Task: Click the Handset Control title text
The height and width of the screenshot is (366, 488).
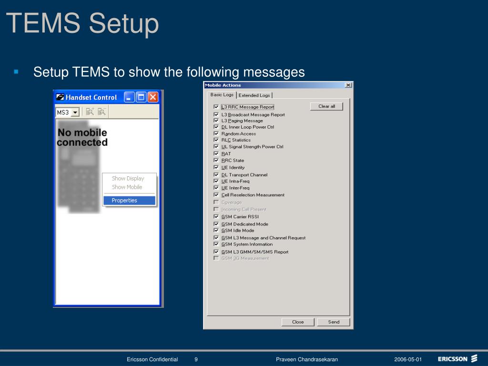Action: click(91, 97)
